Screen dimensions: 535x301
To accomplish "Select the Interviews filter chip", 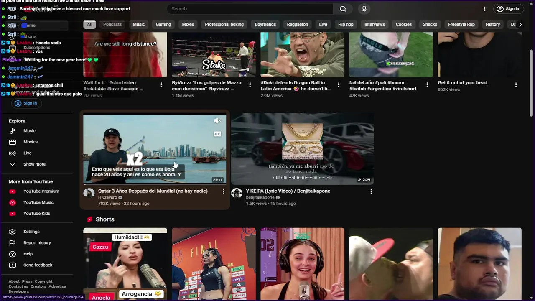I will (374, 24).
